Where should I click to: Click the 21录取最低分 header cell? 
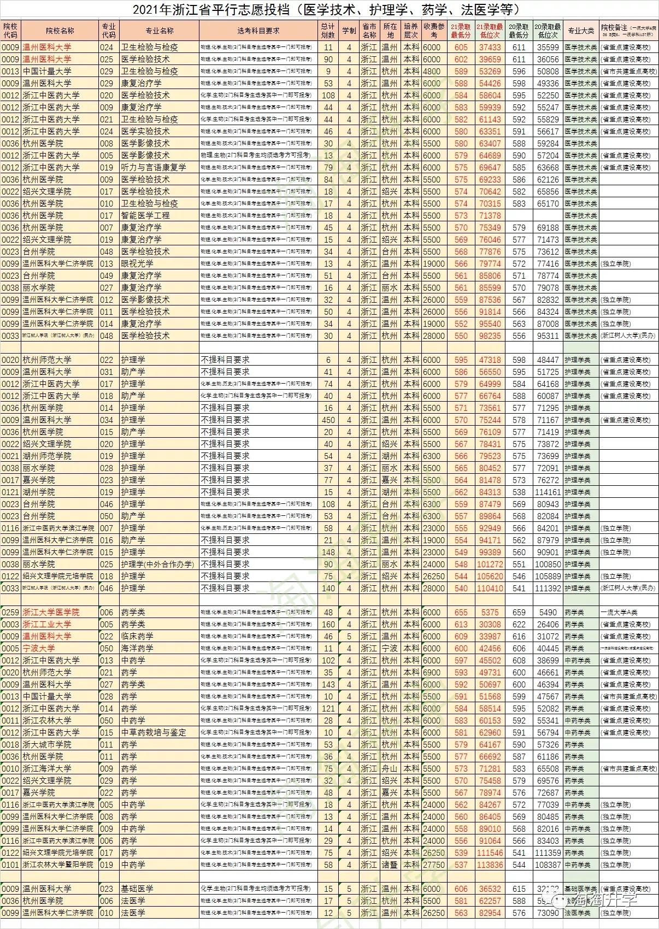461,31
